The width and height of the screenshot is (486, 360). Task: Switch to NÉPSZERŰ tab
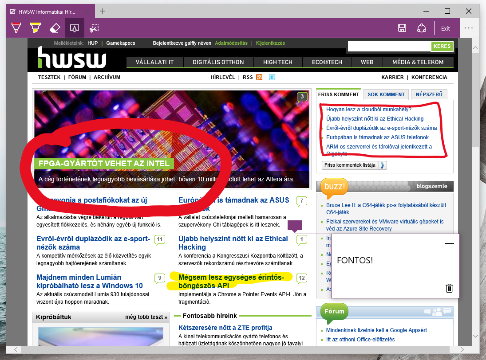pyautogui.click(x=429, y=94)
